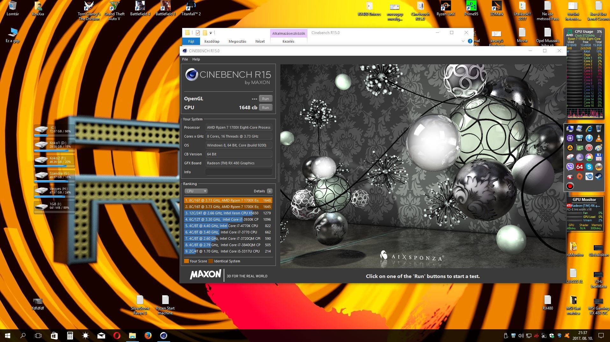Open the Kezelés ribbon tab

(288, 41)
